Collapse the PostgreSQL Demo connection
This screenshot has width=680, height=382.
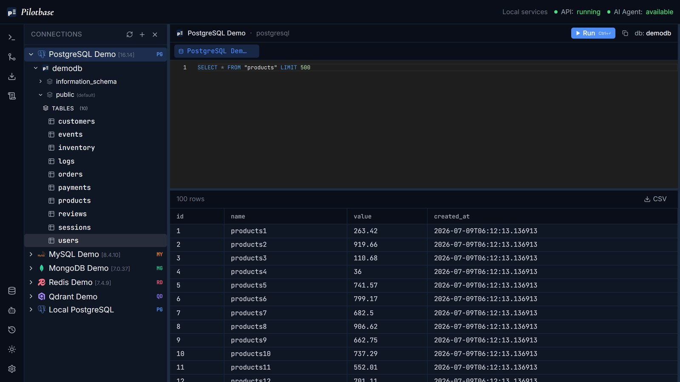[31, 54]
